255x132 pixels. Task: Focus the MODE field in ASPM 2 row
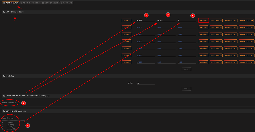pyautogui.click(x=187, y=28)
